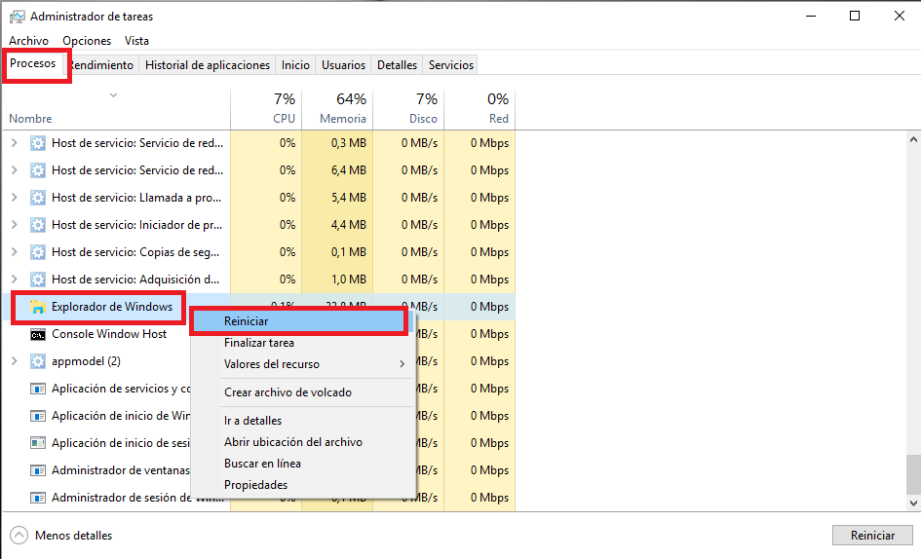Click gear icon of Copias de seg... row
The width and height of the screenshot is (921, 559).
point(38,252)
